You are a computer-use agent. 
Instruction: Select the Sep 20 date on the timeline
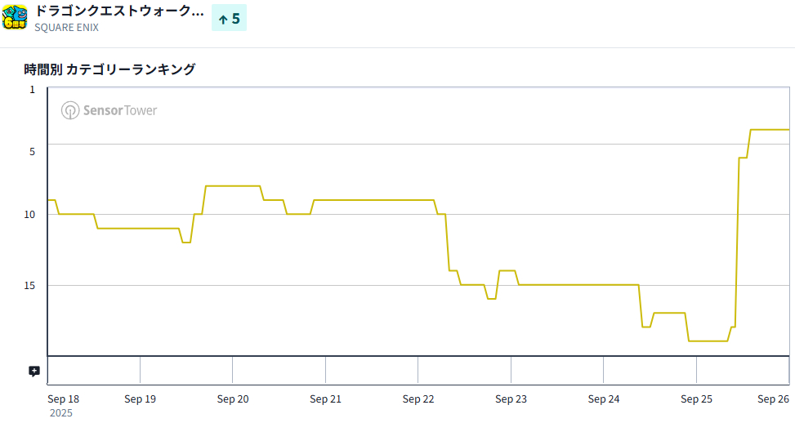click(233, 399)
